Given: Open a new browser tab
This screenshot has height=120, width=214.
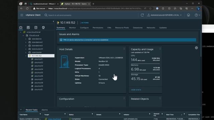Looking at the screenshot, I should pyautogui.click(x=93, y=4).
